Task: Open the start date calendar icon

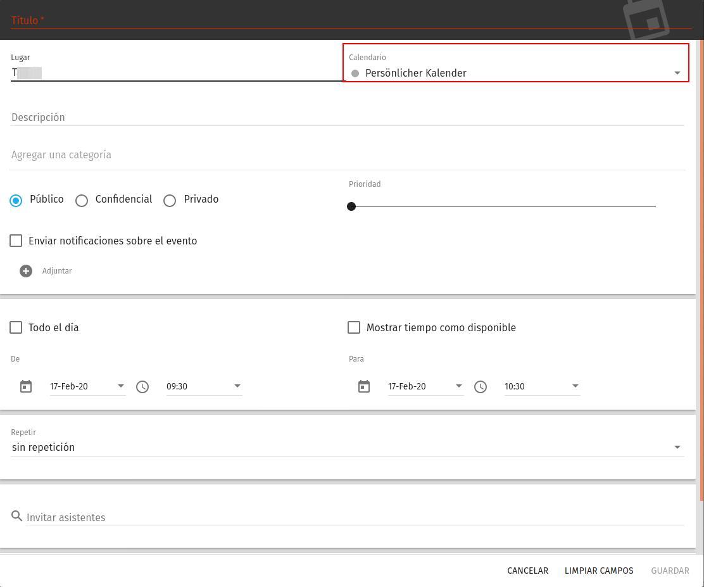Action: click(x=26, y=386)
